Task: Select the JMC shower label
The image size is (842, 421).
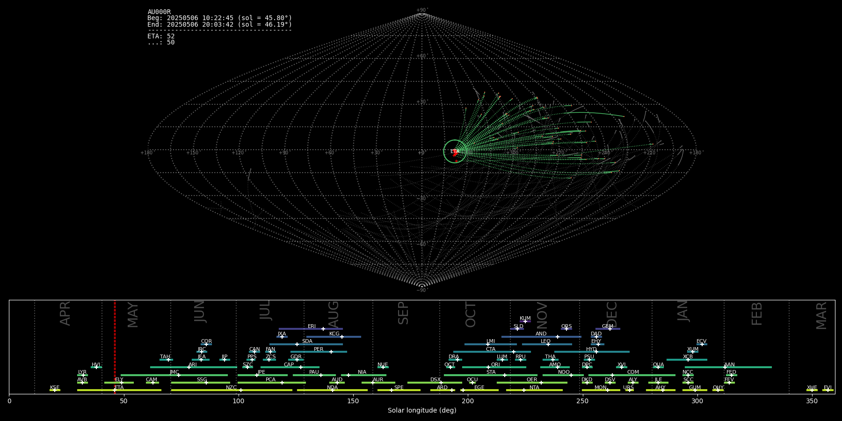Action: pos(174,372)
